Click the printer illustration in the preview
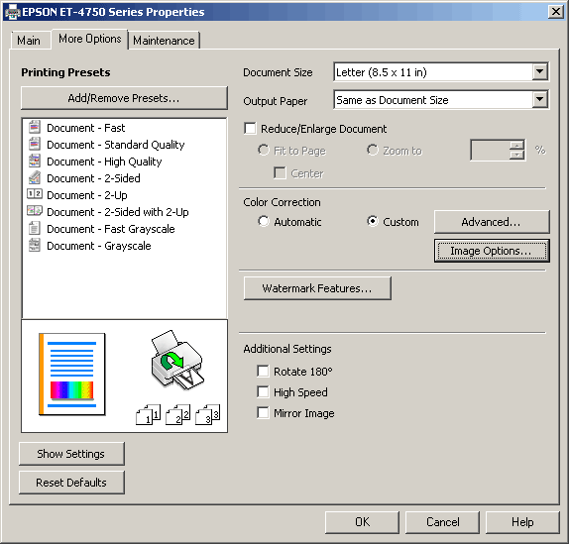Viewport: 569px width, 544px height. (x=176, y=360)
